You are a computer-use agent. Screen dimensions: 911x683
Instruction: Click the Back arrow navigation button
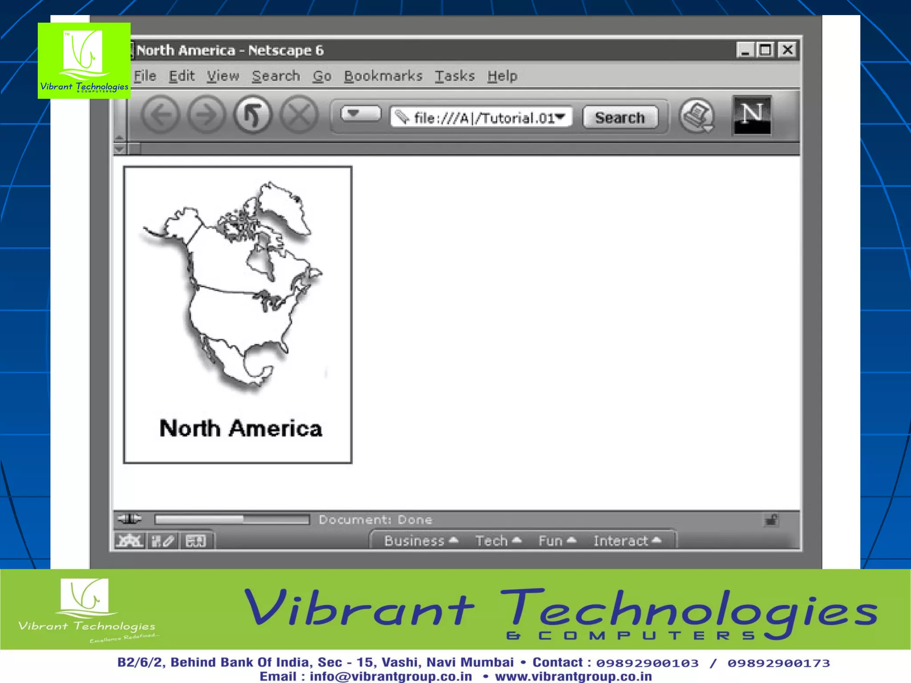[161, 115]
